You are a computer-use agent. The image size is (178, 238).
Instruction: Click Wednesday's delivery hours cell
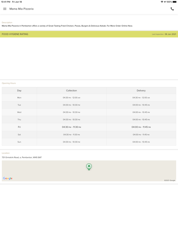click(141, 112)
